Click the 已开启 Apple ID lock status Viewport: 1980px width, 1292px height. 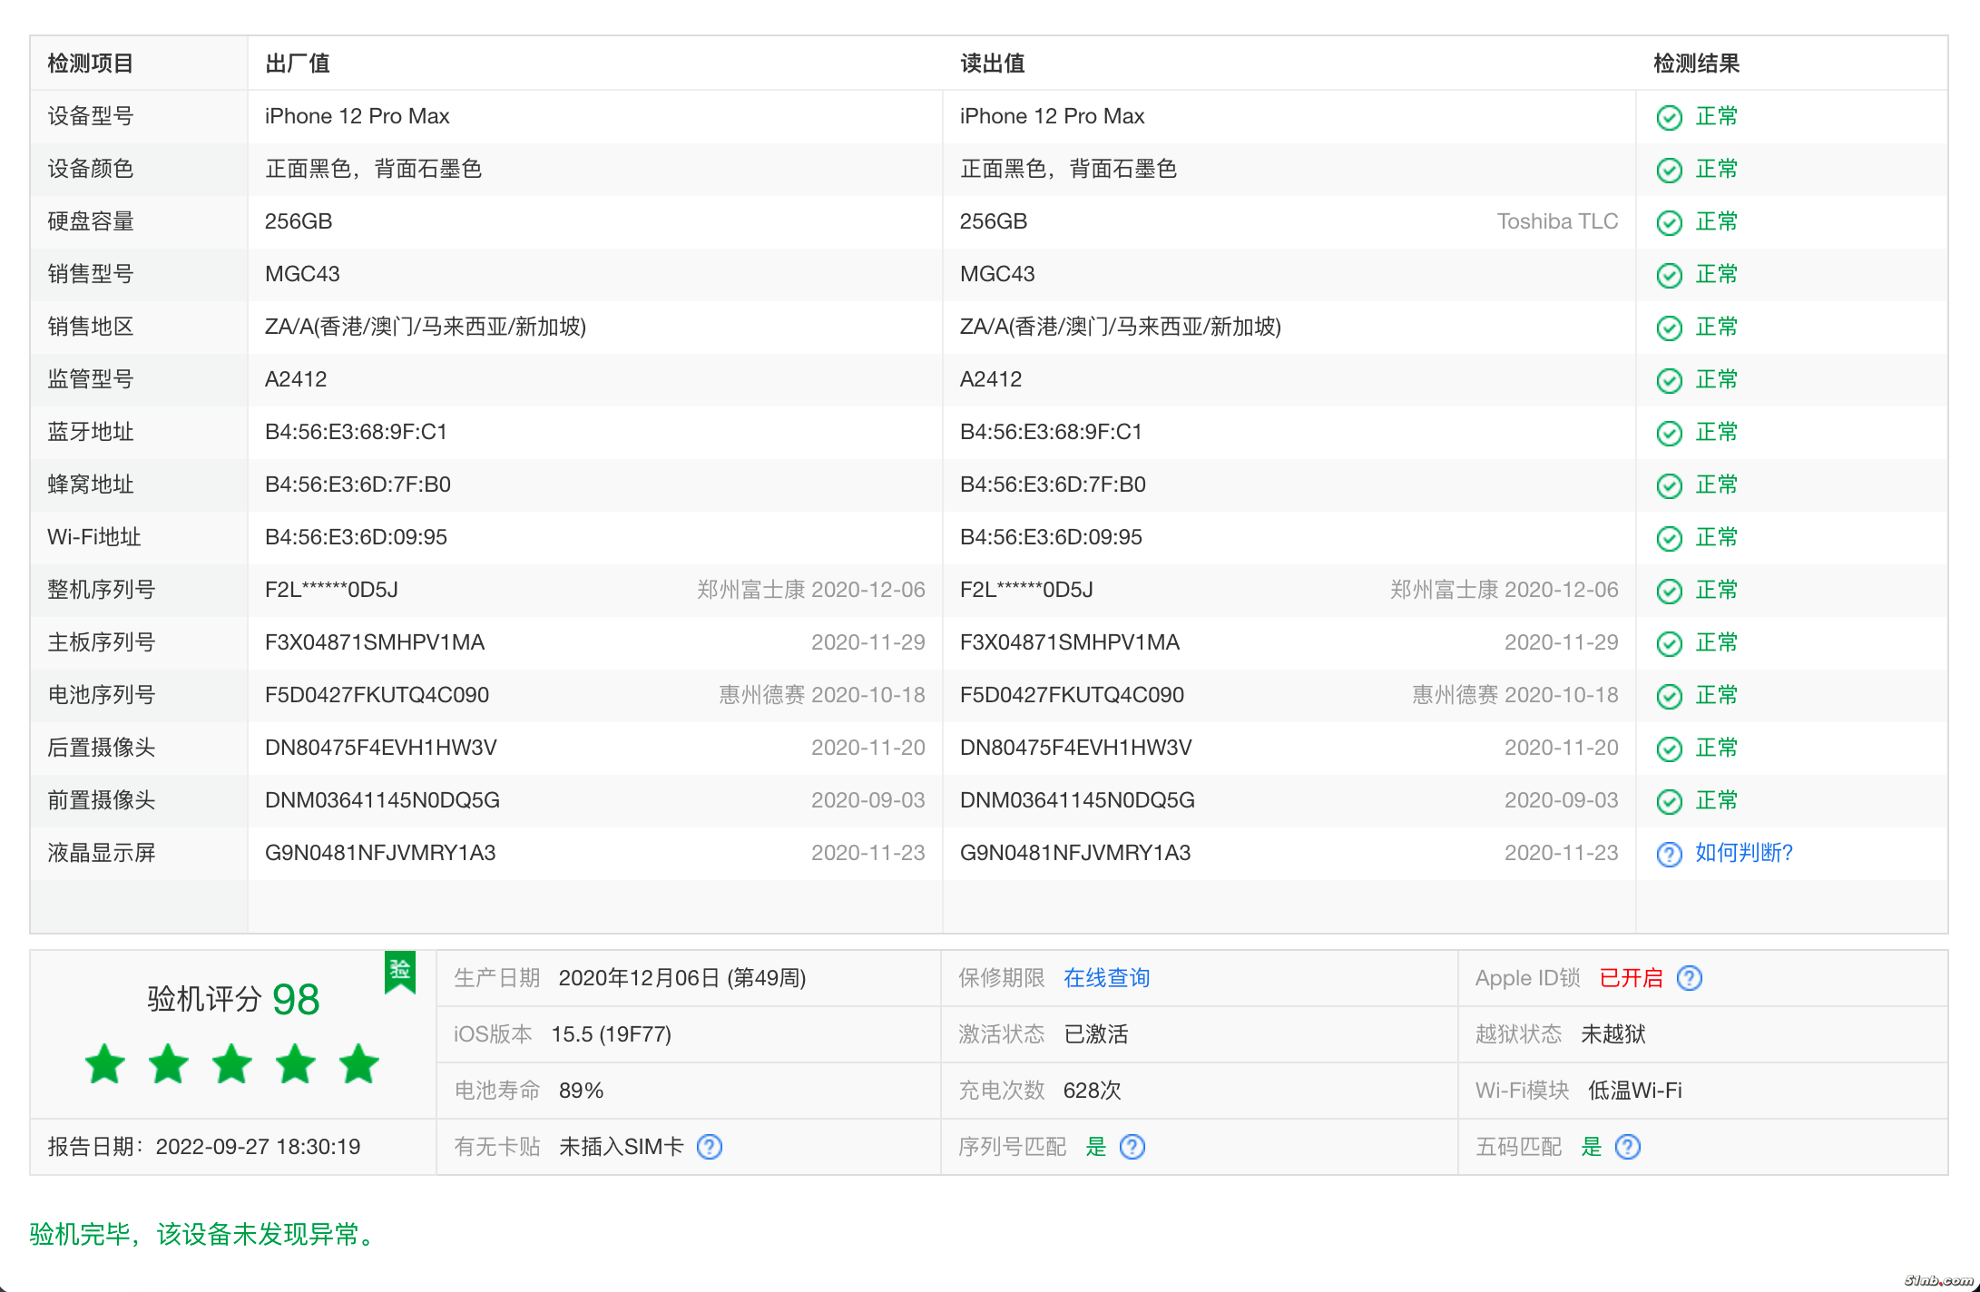tap(1631, 978)
